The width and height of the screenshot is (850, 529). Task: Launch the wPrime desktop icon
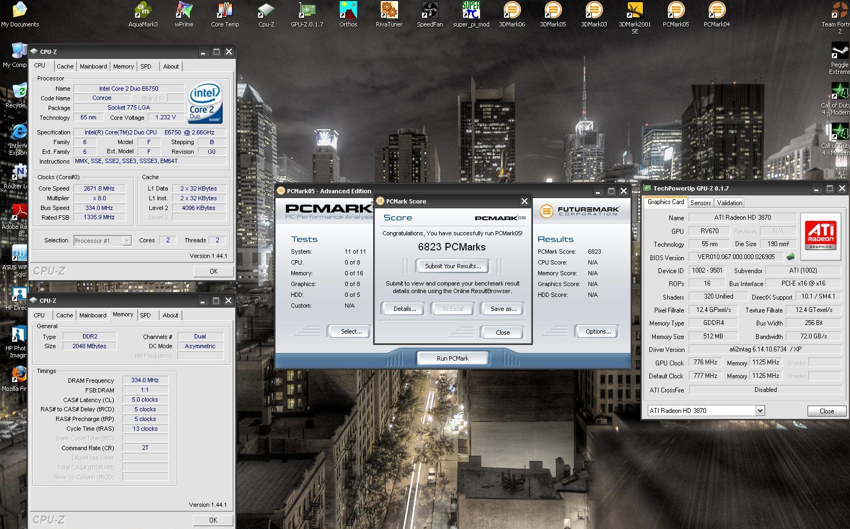pos(184,14)
